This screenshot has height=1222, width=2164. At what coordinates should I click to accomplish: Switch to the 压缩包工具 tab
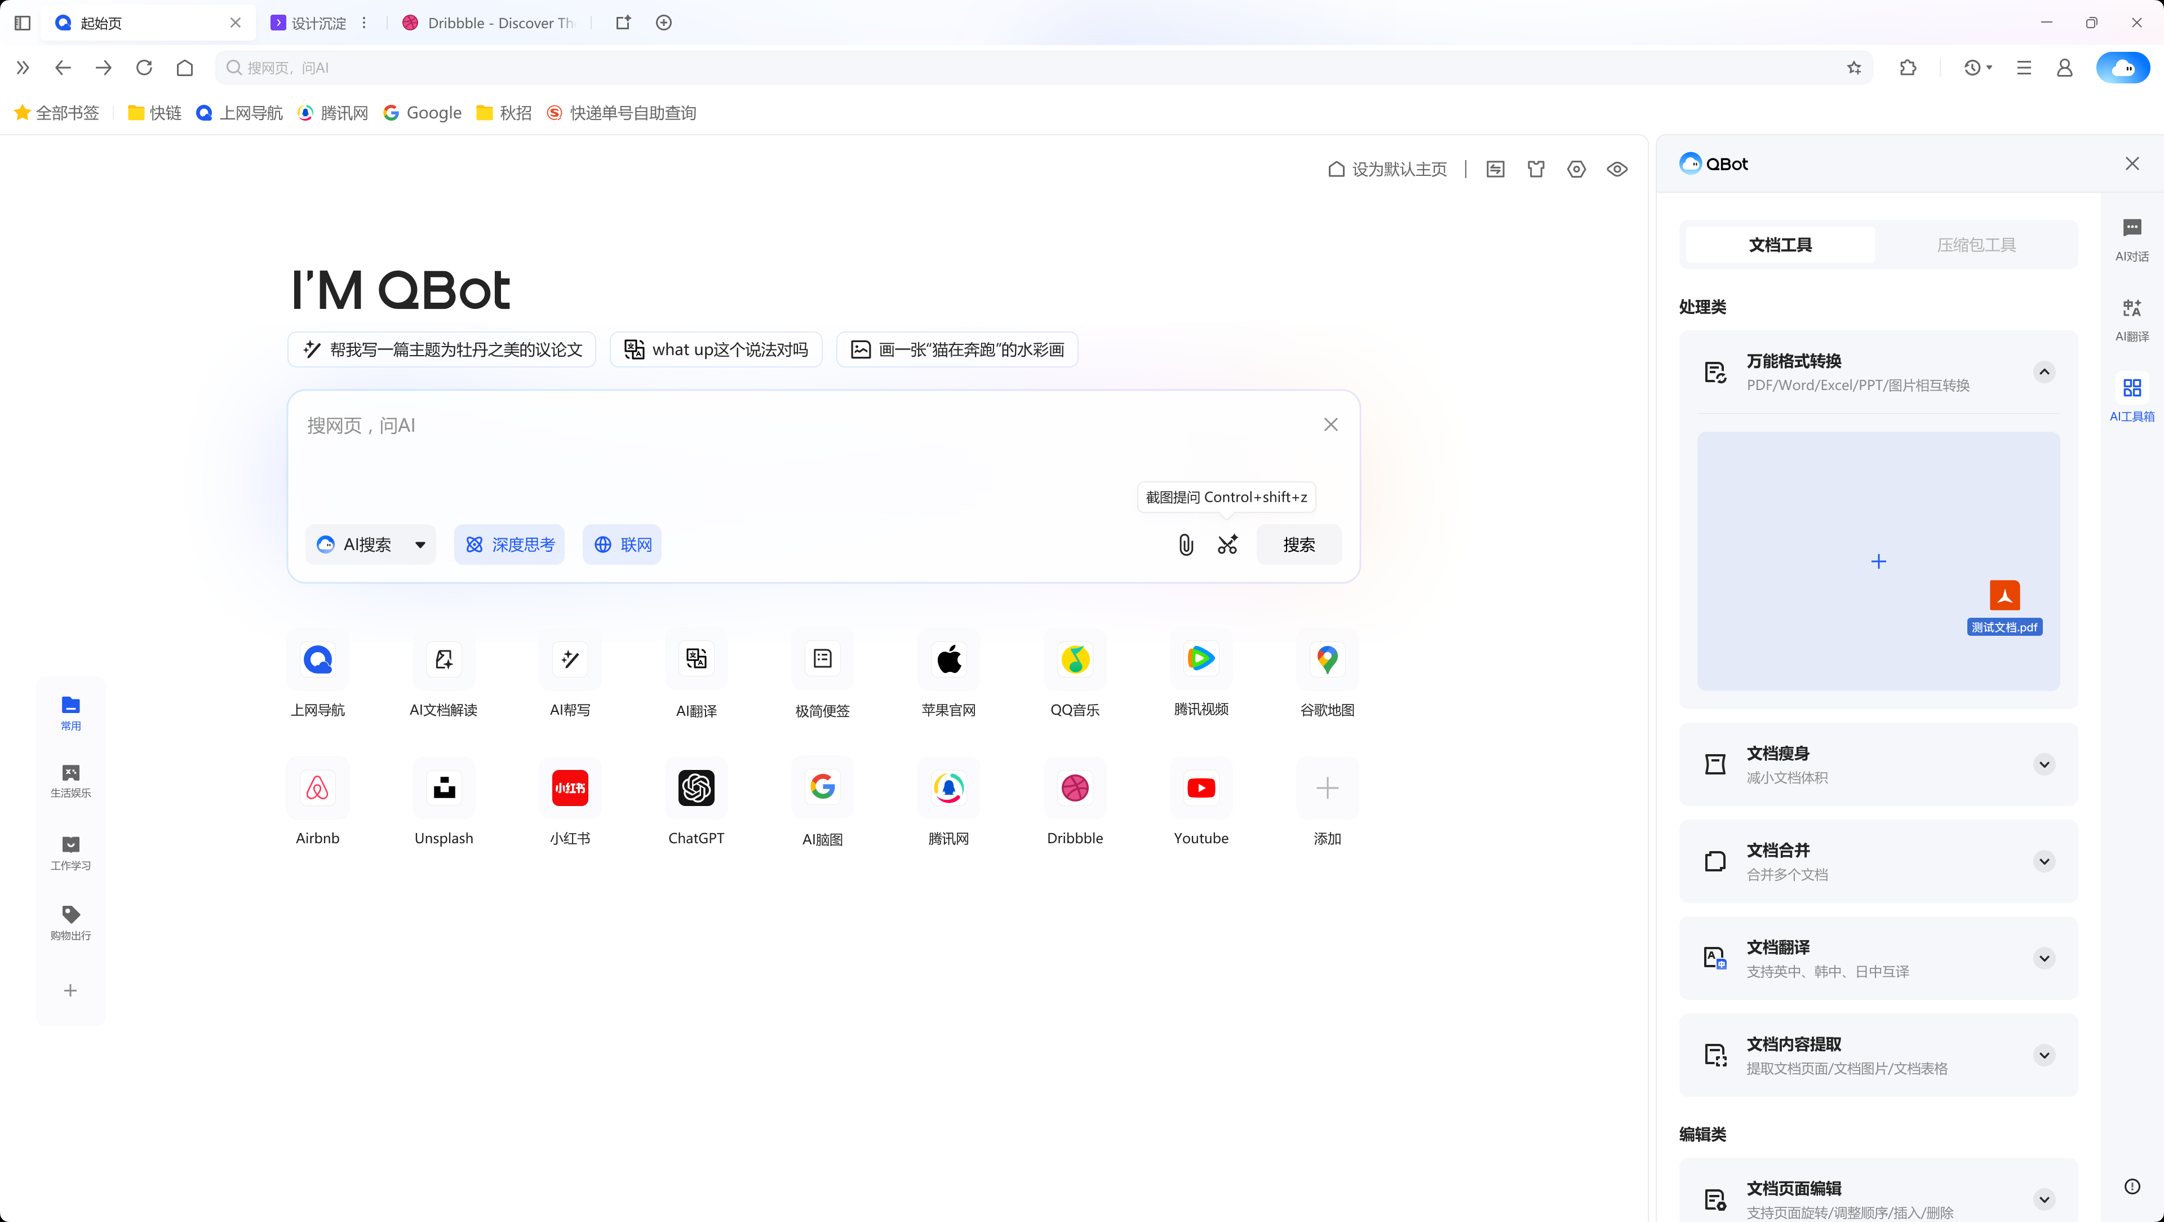[x=1976, y=245]
